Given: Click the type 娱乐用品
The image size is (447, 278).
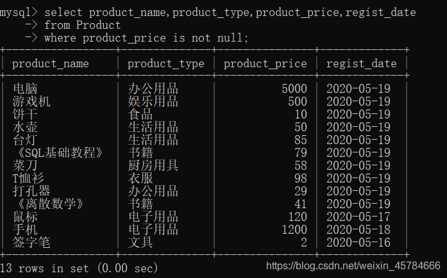Looking at the screenshot, I should (153, 102).
